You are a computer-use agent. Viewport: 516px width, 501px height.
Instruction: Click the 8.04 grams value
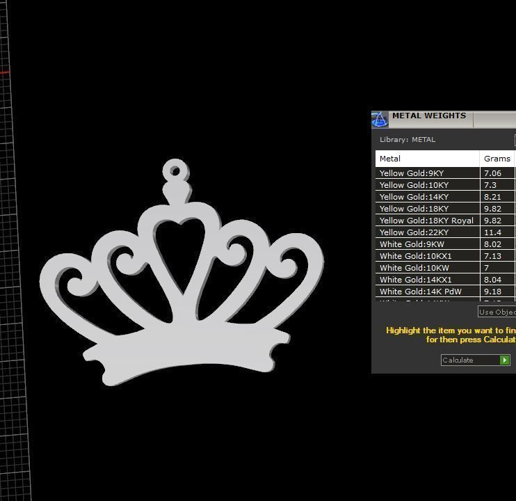coord(492,280)
